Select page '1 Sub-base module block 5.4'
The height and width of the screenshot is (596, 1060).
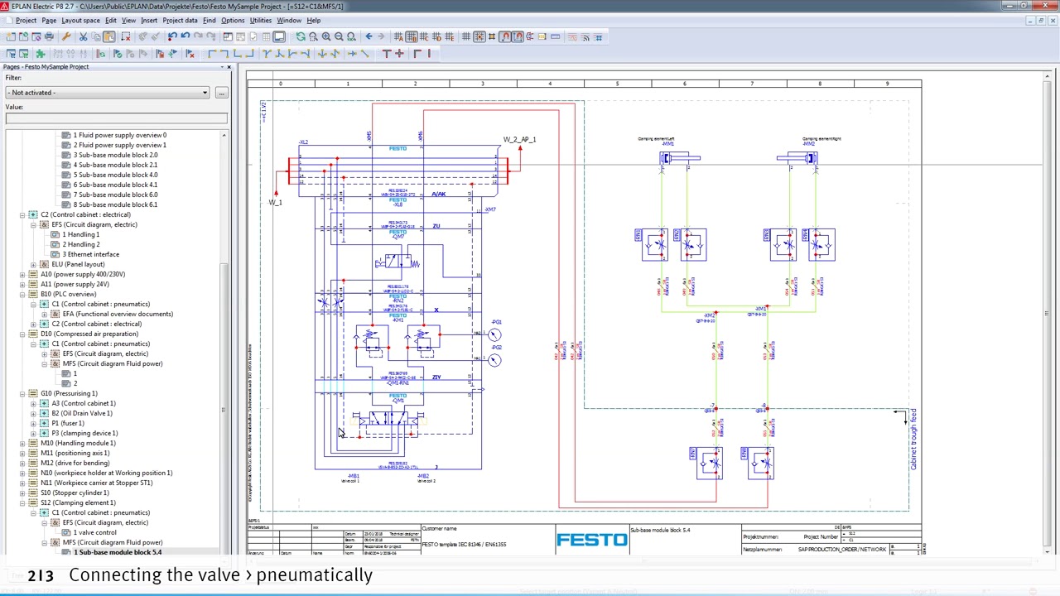point(118,552)
